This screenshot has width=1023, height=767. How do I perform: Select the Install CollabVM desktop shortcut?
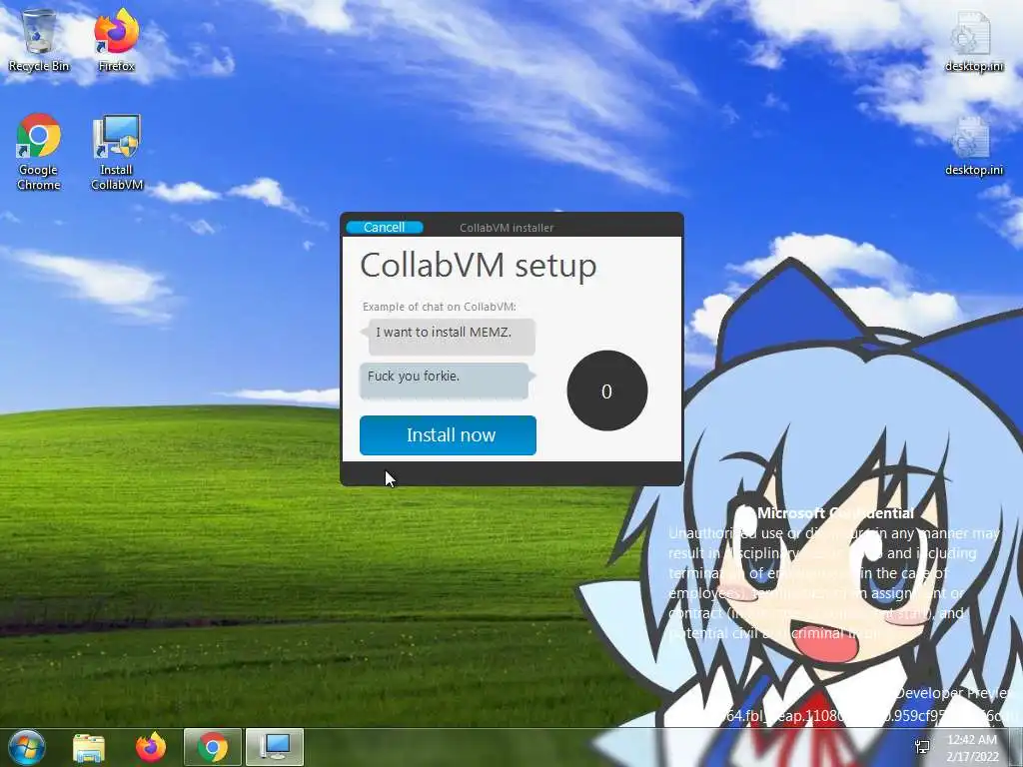(x=117, y=152)
